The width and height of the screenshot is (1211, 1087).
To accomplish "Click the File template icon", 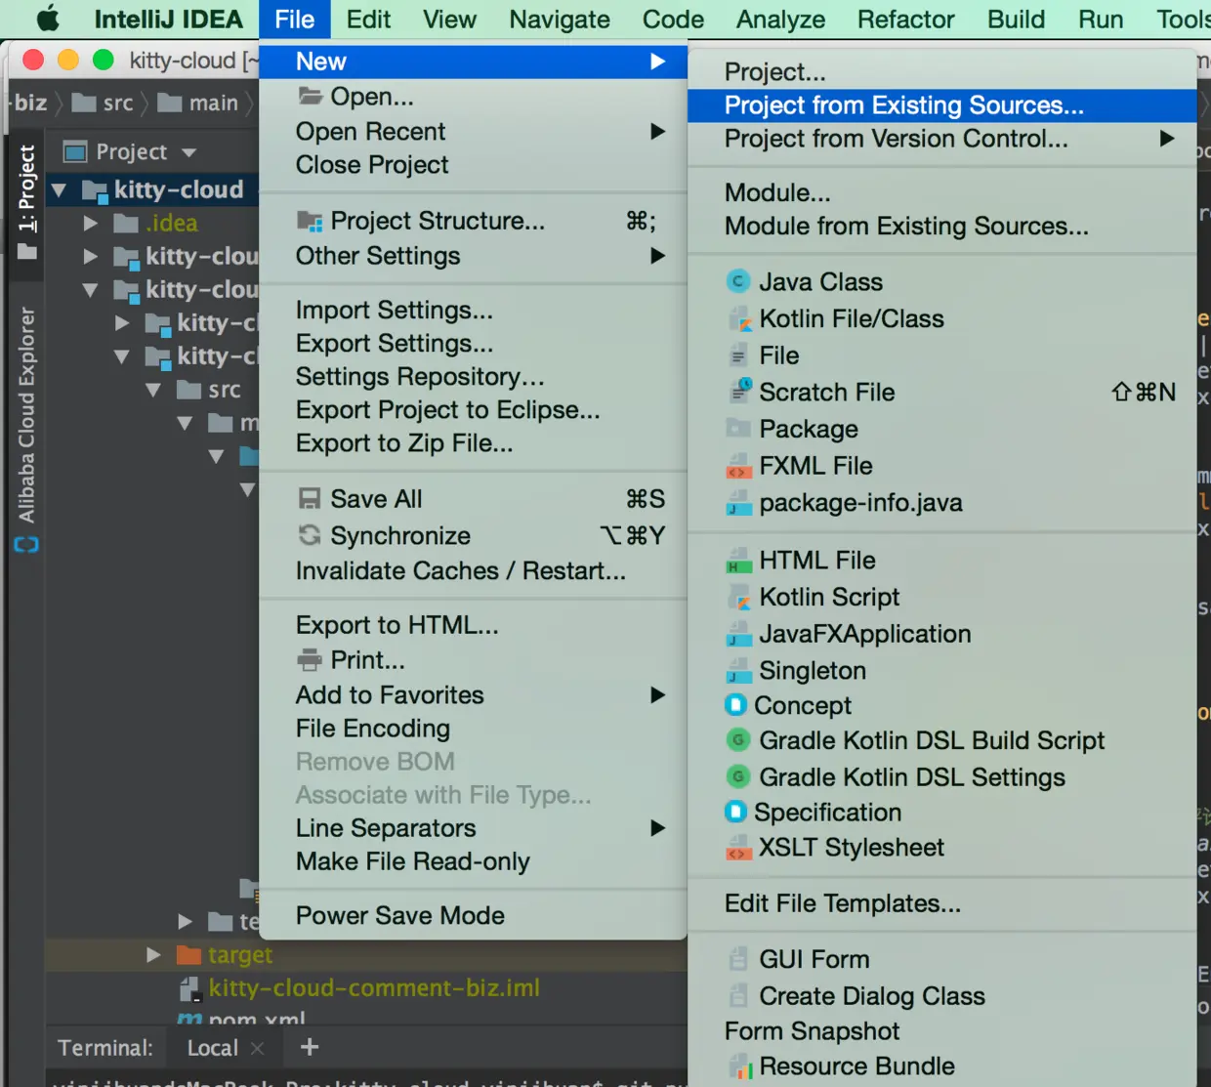I will tap(738, 355).
